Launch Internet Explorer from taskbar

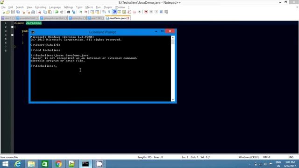click(x=18, y=164)
